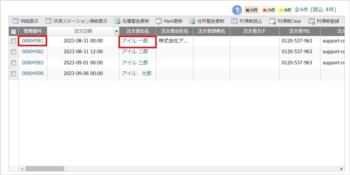Click the yellow R:0件 badge

click(285, 10)
